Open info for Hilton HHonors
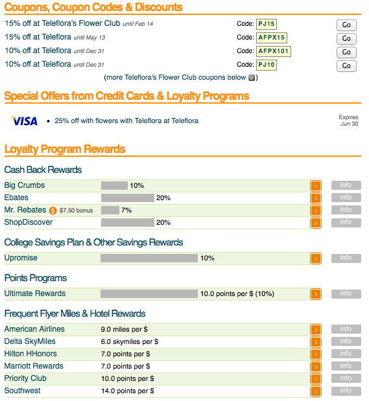This screenshot has width=369, height=401. [x=346, y=354]
